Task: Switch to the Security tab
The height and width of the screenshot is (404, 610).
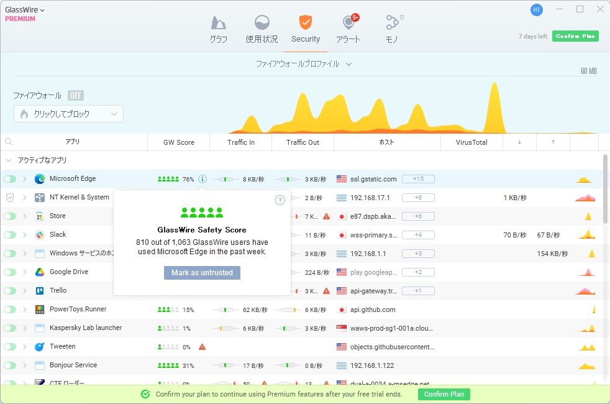Action: tap(305, 28)
